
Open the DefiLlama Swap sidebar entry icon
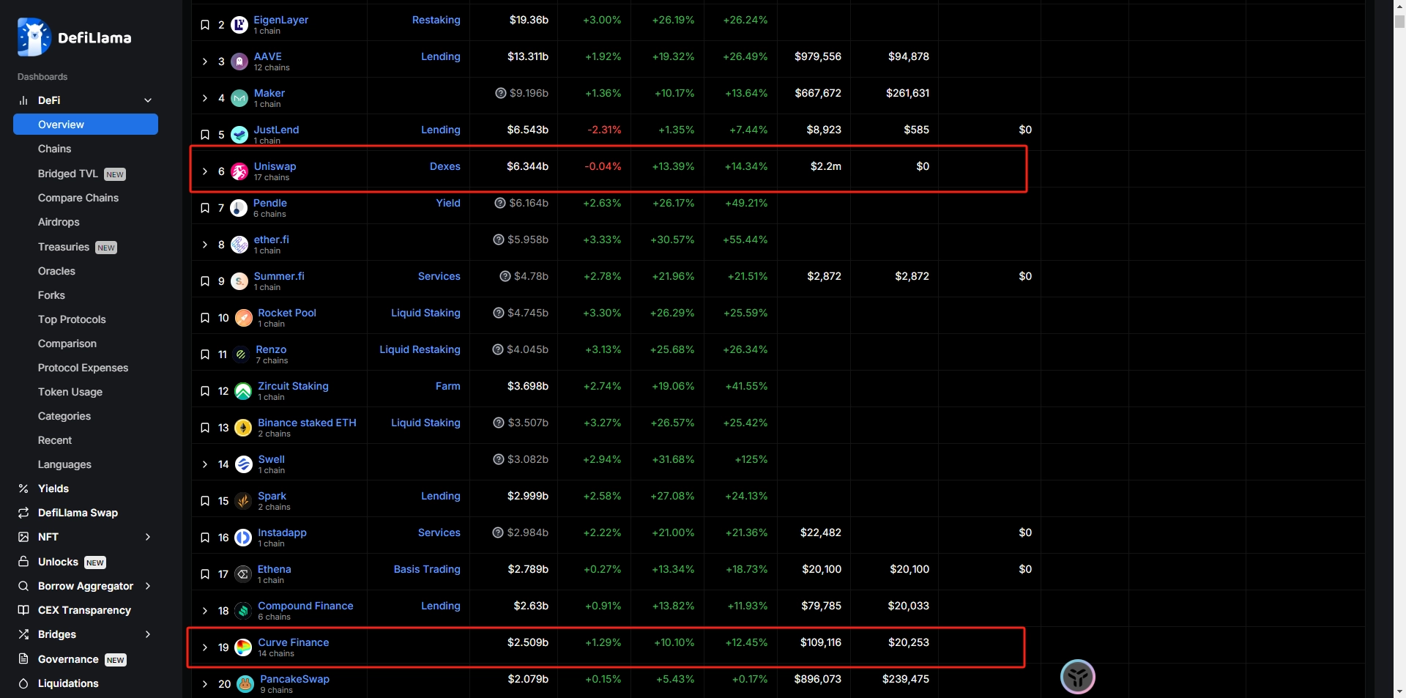[23, 513]
